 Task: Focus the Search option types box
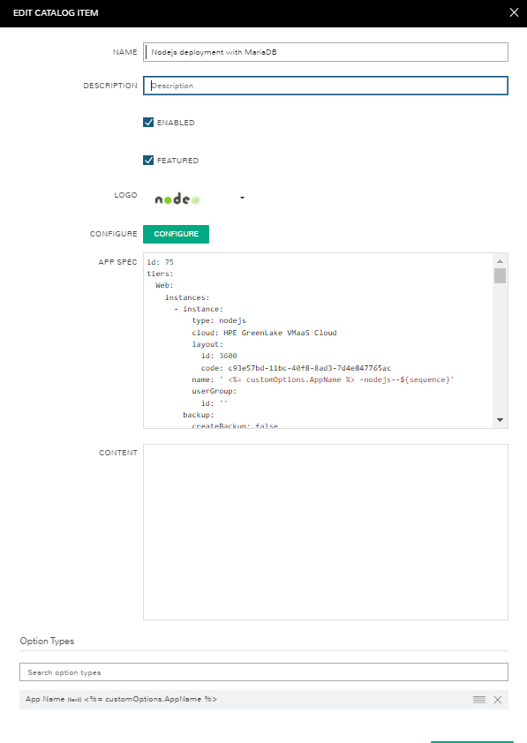pos(263,672)
